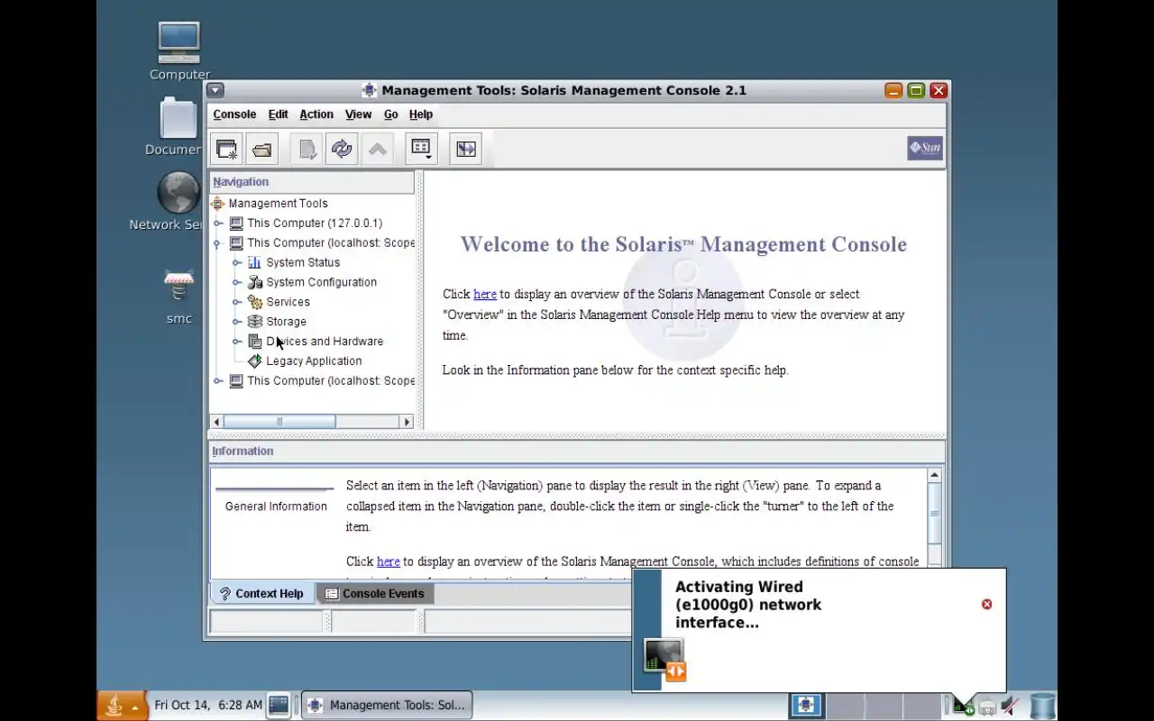
Task: Click the Information pane scroll up arrow
Action: pyautogui.click(x=934, y=476)
